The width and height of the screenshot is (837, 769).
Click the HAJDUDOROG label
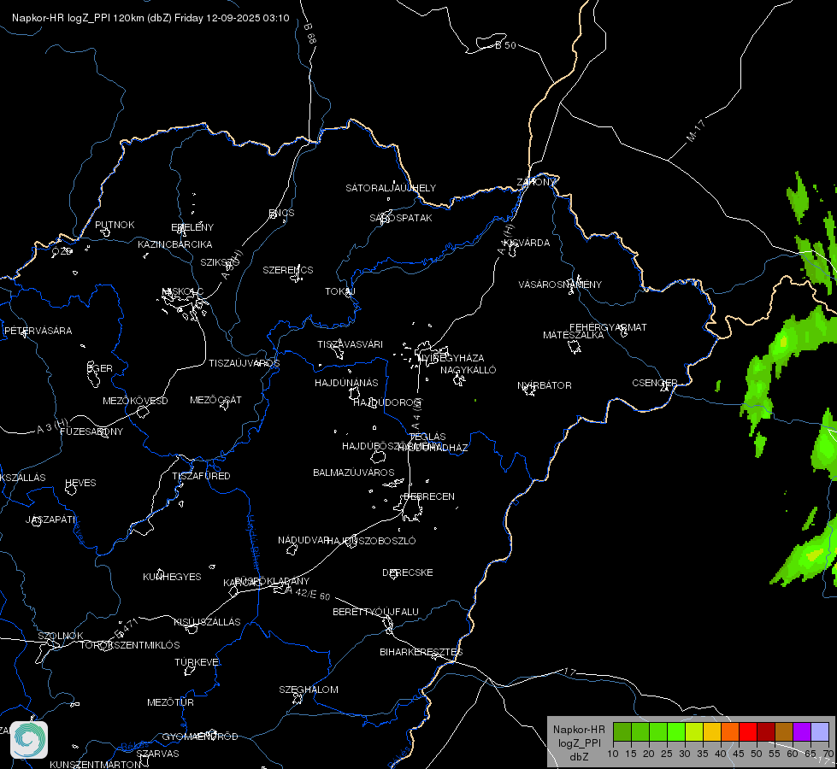coord(386,402)
